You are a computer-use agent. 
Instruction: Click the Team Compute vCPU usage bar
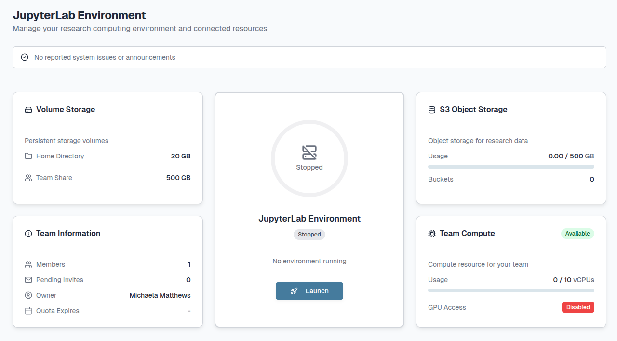(511, 290)
